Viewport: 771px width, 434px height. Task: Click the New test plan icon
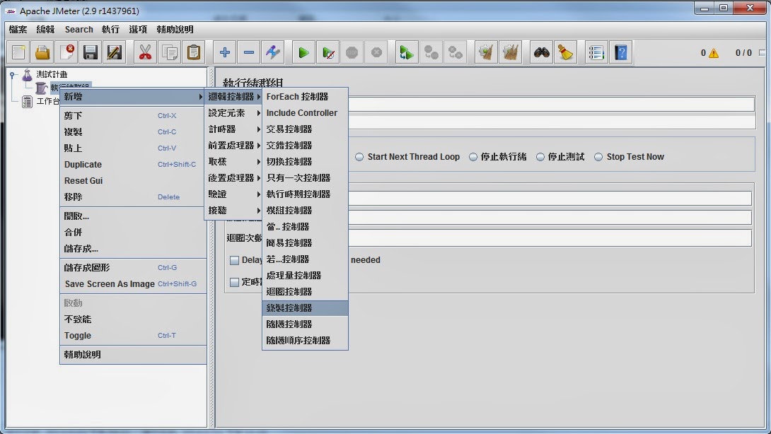[x=18, y=52]
